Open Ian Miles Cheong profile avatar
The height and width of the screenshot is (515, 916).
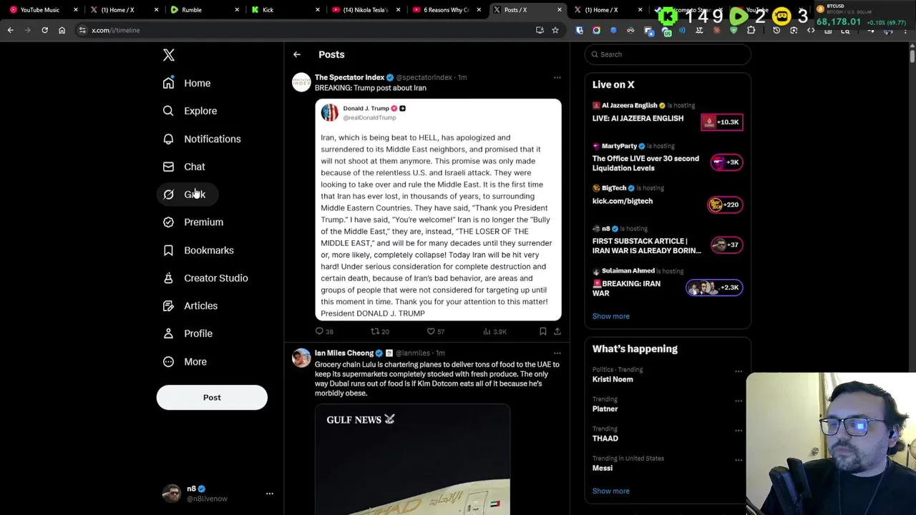301,358
